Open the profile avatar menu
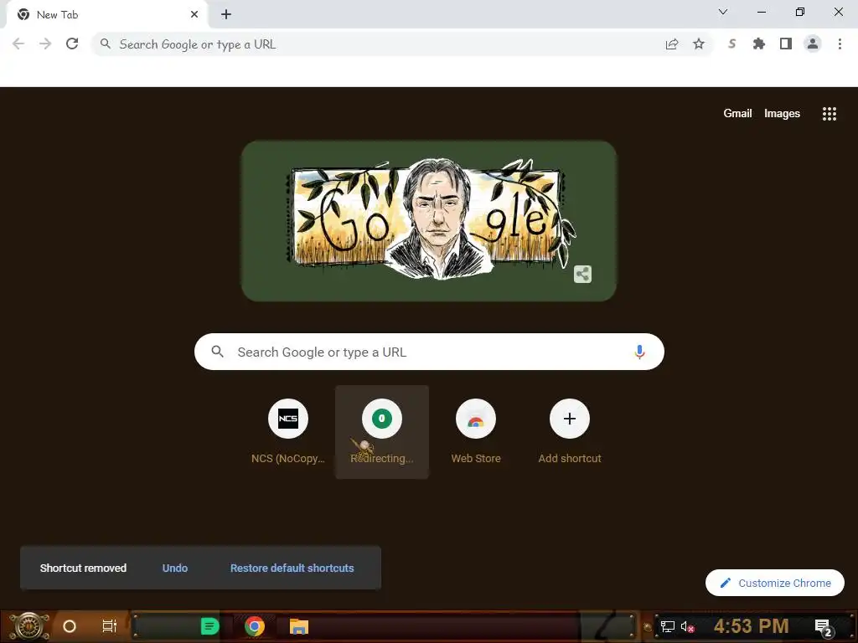The image size is (858, 643). (813, 44)
